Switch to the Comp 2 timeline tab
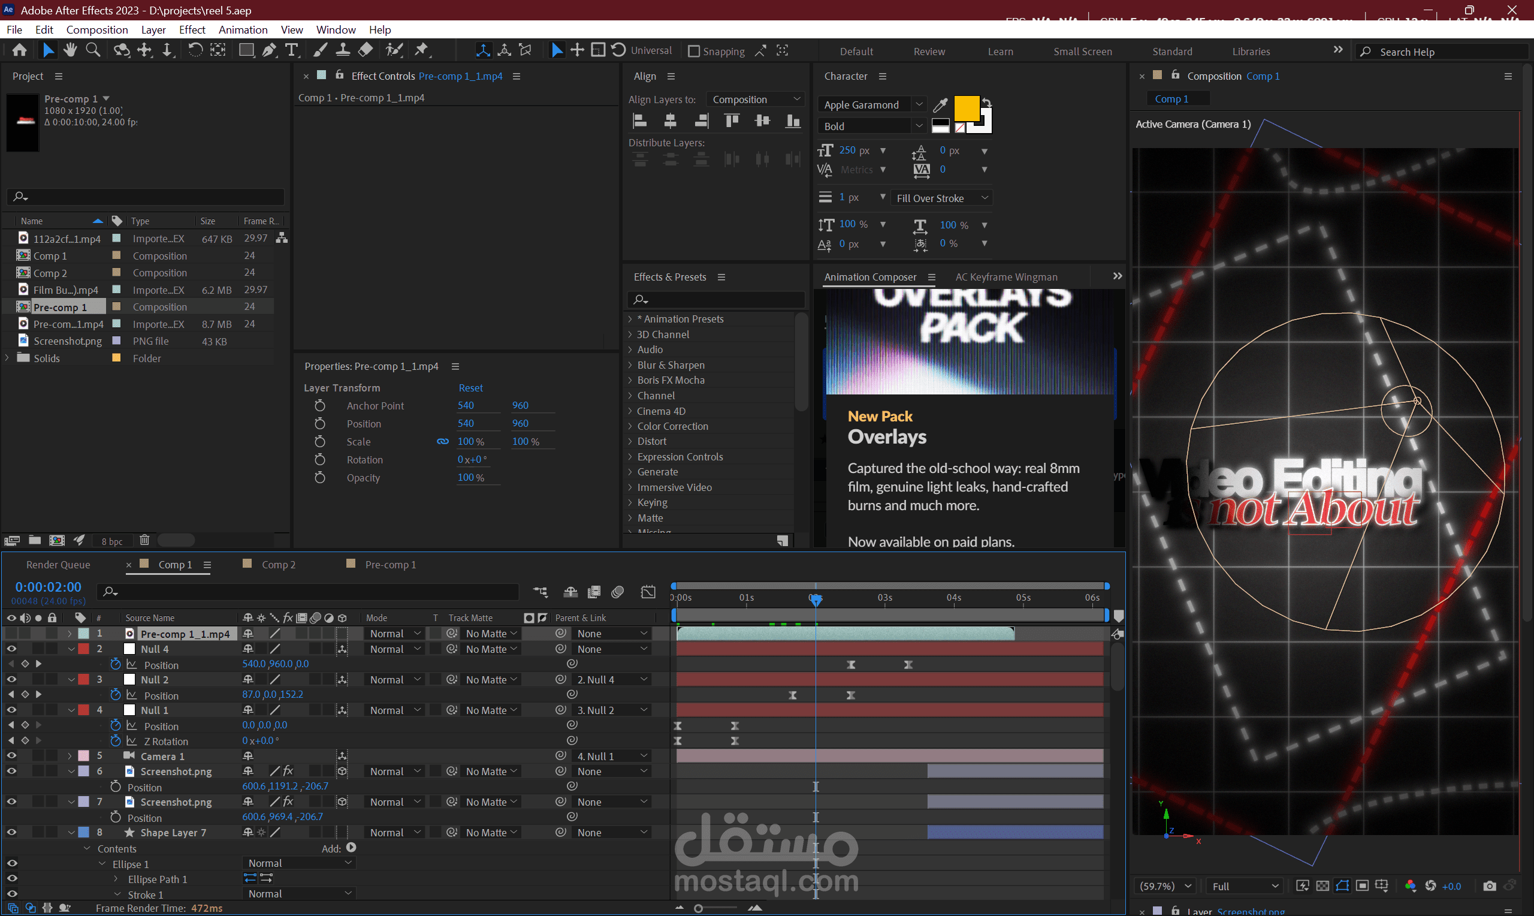 pyautogui.click(x=278, y=564)
